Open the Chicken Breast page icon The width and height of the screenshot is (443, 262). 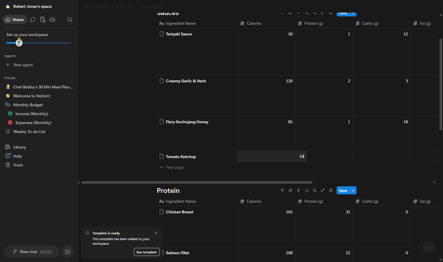(x=162, y=212)
